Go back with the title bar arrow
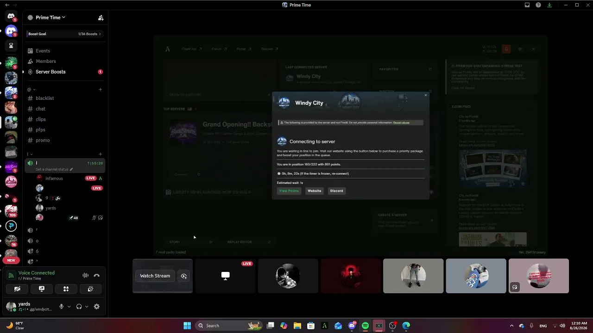The image size is (593, 333). [7, 5]
